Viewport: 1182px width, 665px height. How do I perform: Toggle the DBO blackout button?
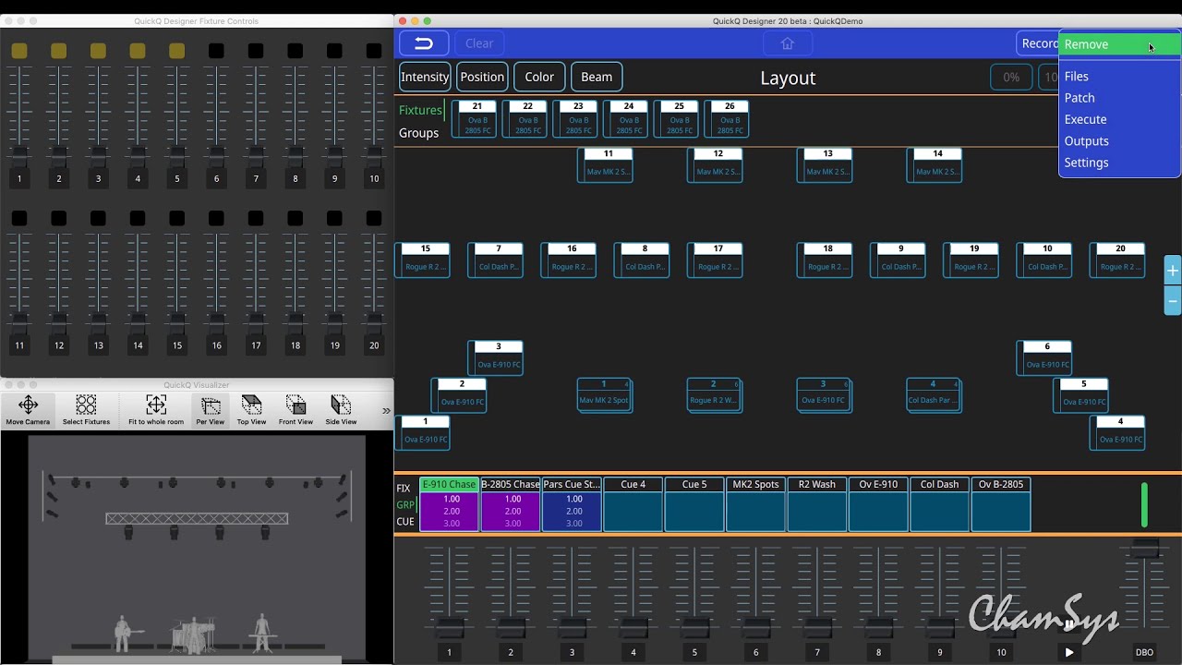click(1144, 652)
